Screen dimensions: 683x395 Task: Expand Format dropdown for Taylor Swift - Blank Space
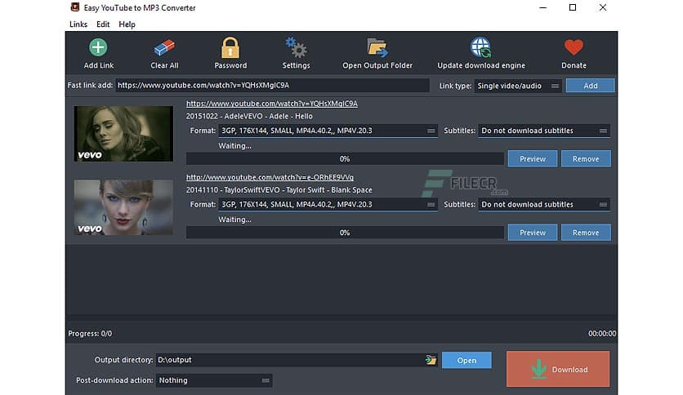328,205
